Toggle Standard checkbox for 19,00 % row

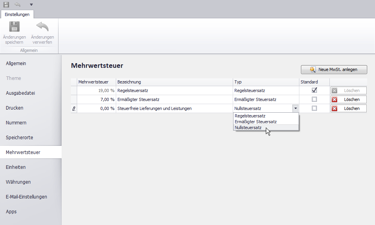[314, 90]
